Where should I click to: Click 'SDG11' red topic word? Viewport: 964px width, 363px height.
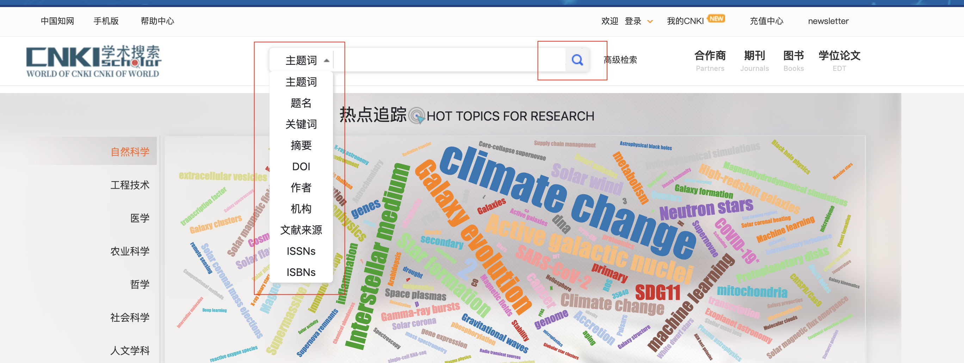click(657, 292)
